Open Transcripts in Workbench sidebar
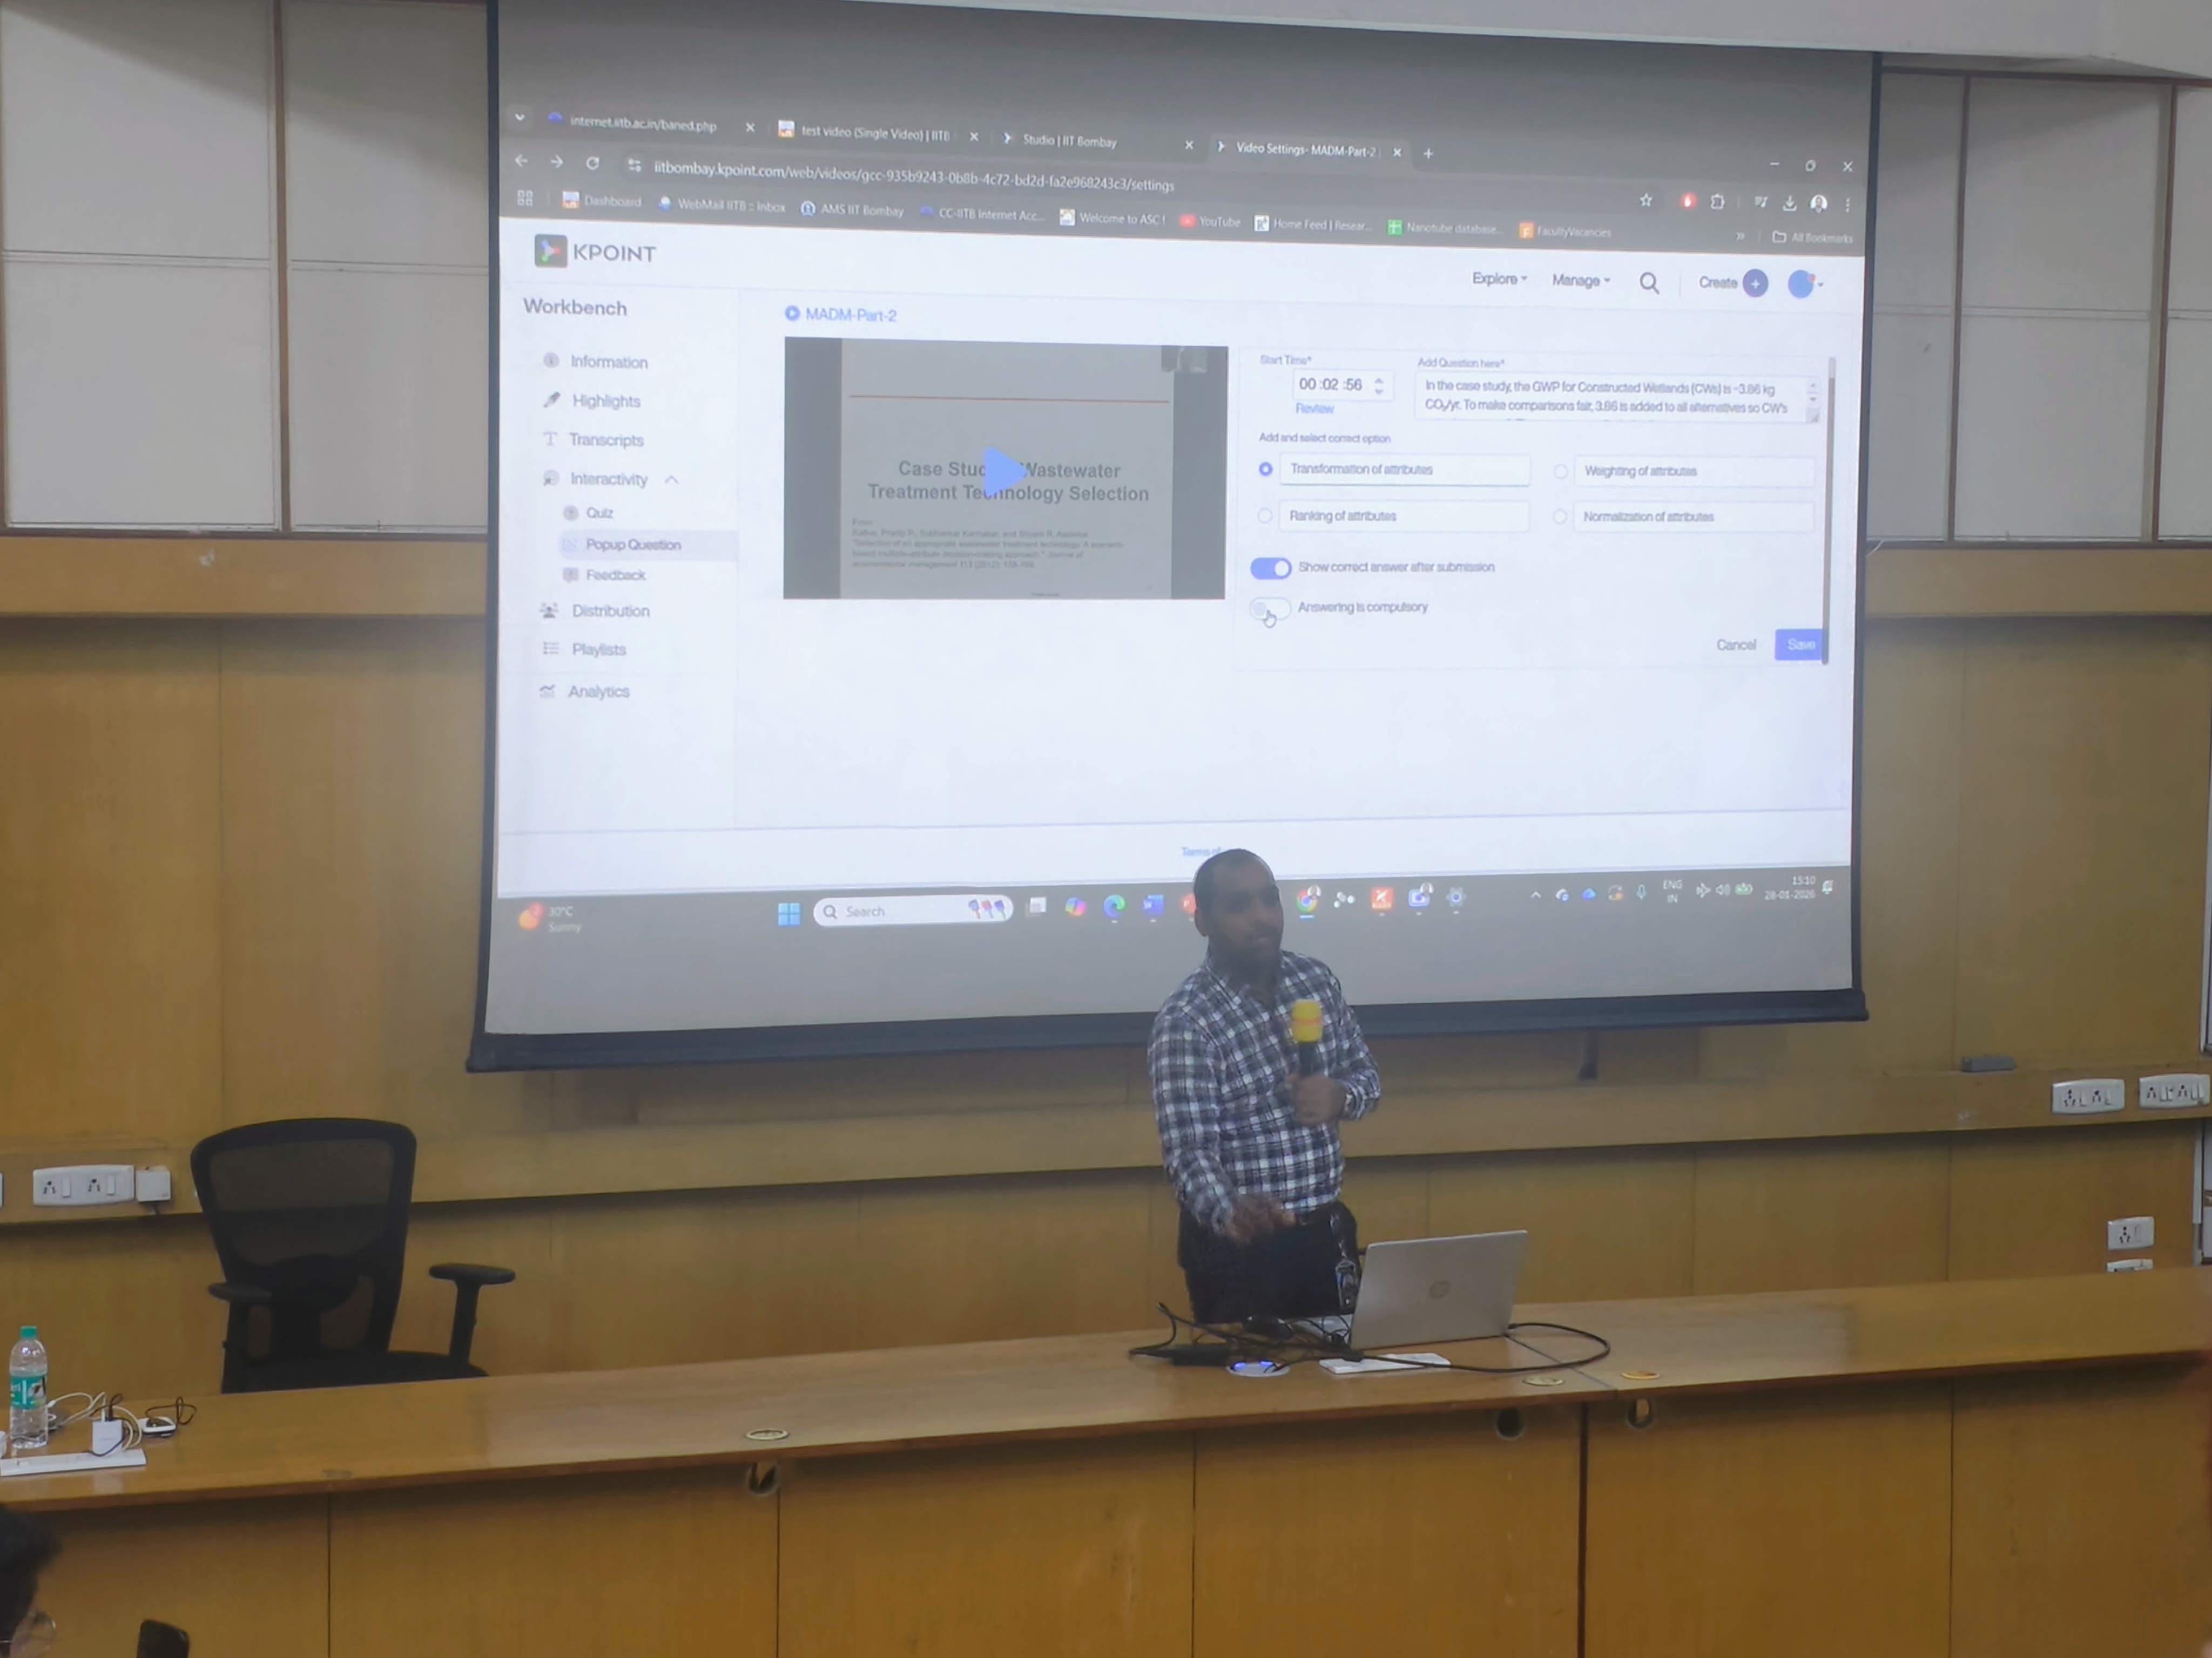 [605, 440]
